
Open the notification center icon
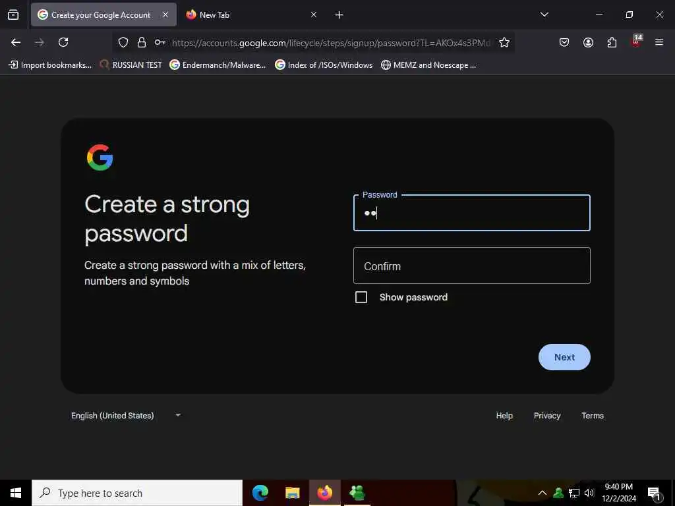coord(654,493)
